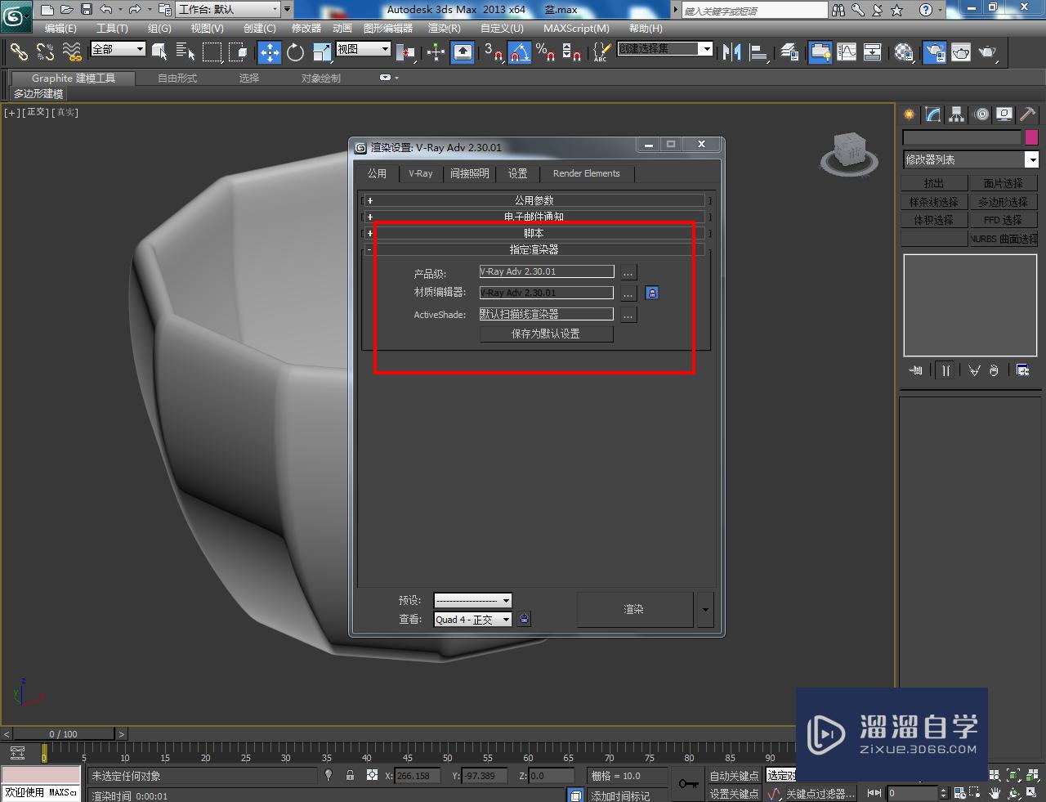Click the Configure Modifier Sets icon

(1022, 370)
